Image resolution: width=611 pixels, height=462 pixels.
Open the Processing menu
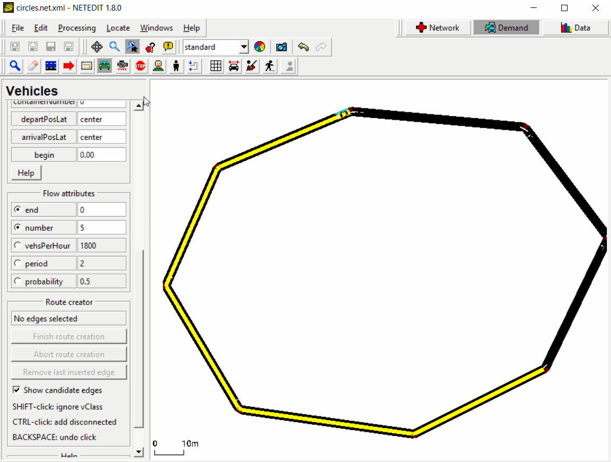click(x=77, y=28)
